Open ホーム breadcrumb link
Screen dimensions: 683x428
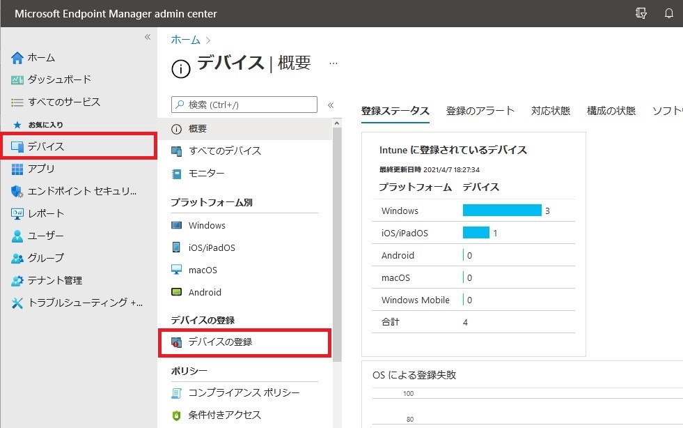coord(185,40)
